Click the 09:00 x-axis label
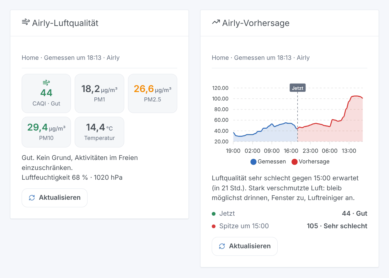The width and height of the screenshot is (389, 278). (x=272, y=151)
